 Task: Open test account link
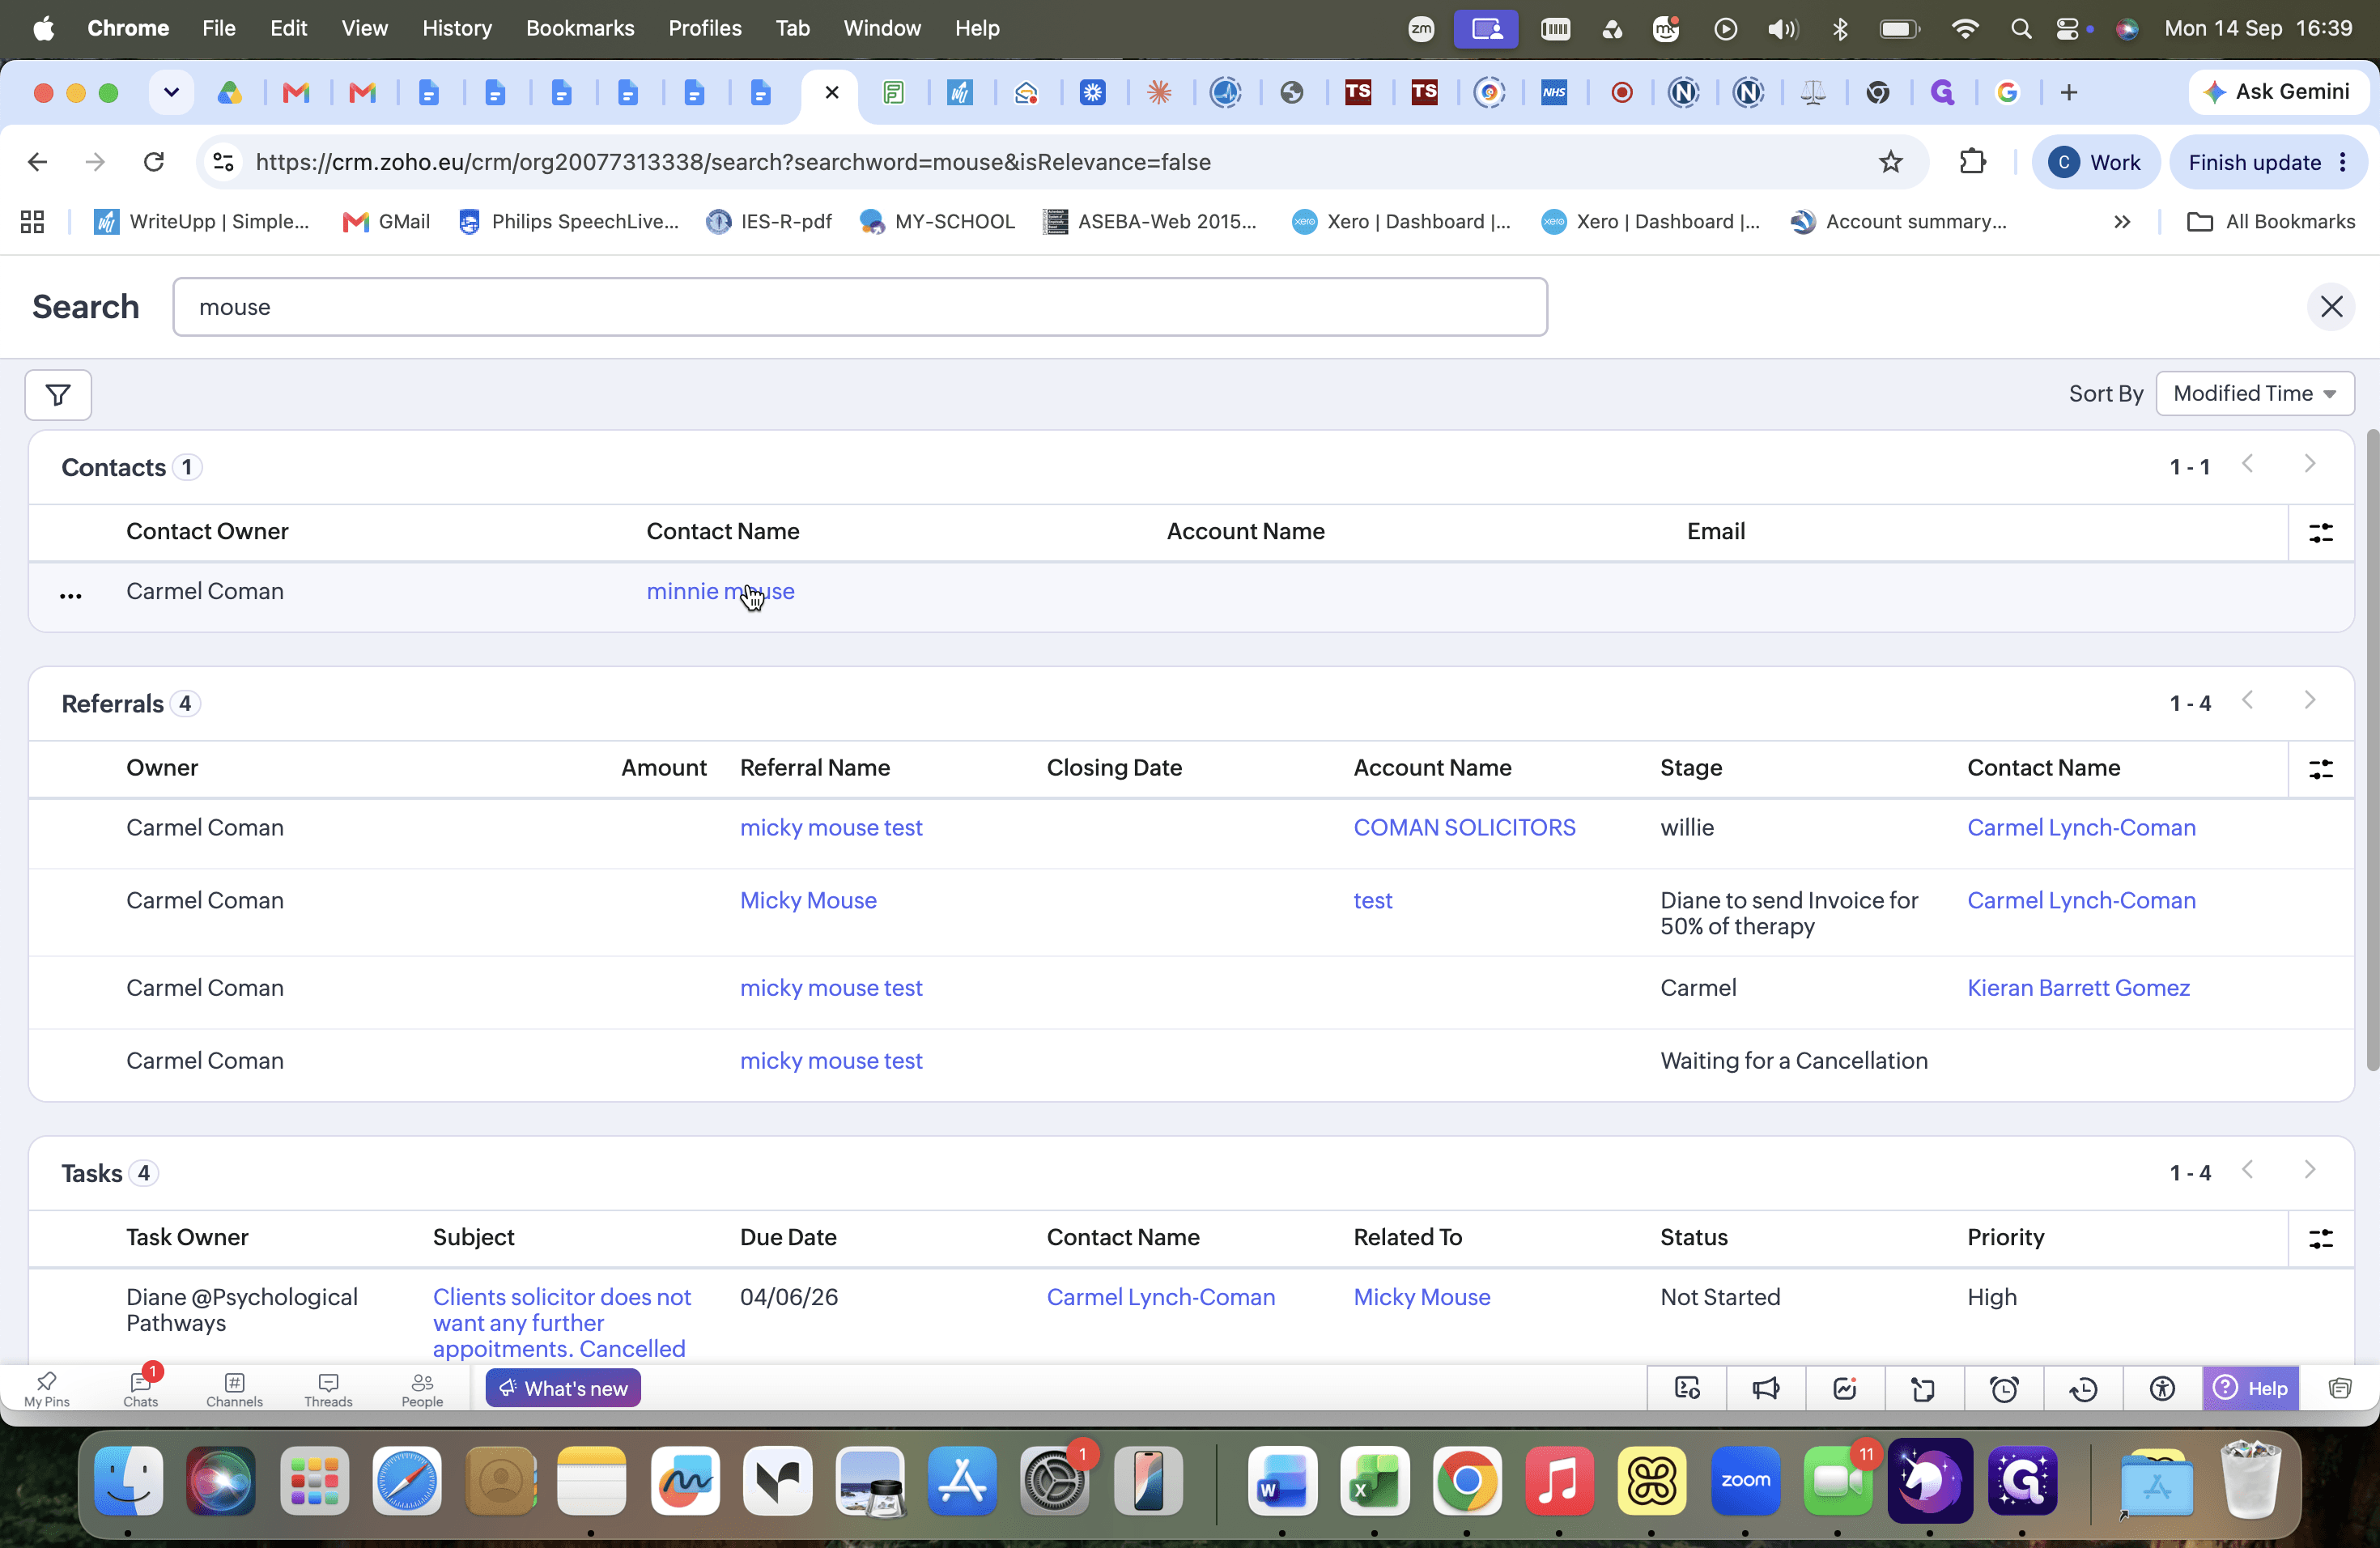click(x=1372, y=900)
